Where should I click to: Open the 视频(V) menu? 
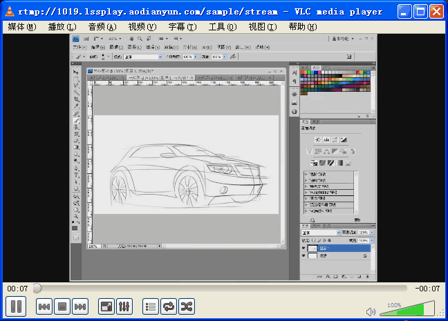coord(142,27)
